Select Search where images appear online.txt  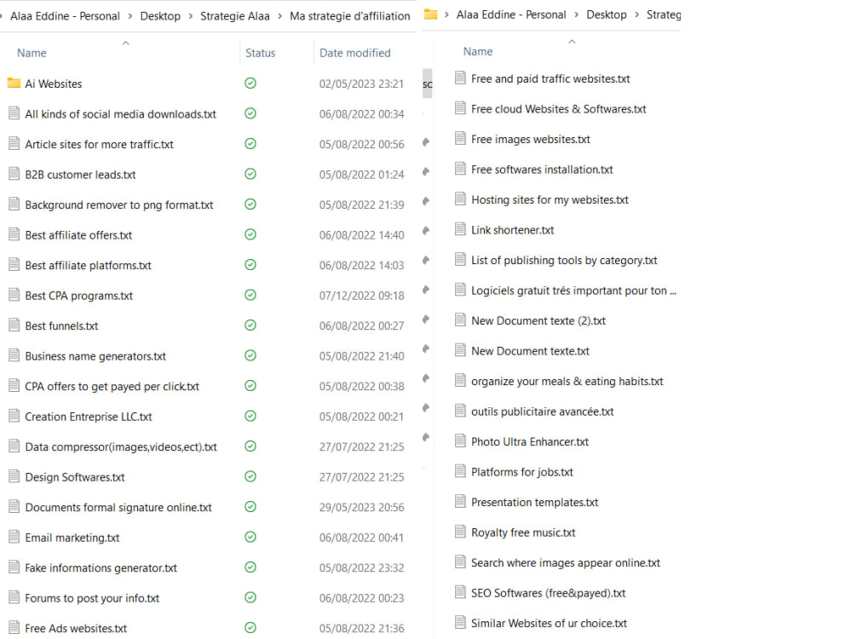pos(566,563)
